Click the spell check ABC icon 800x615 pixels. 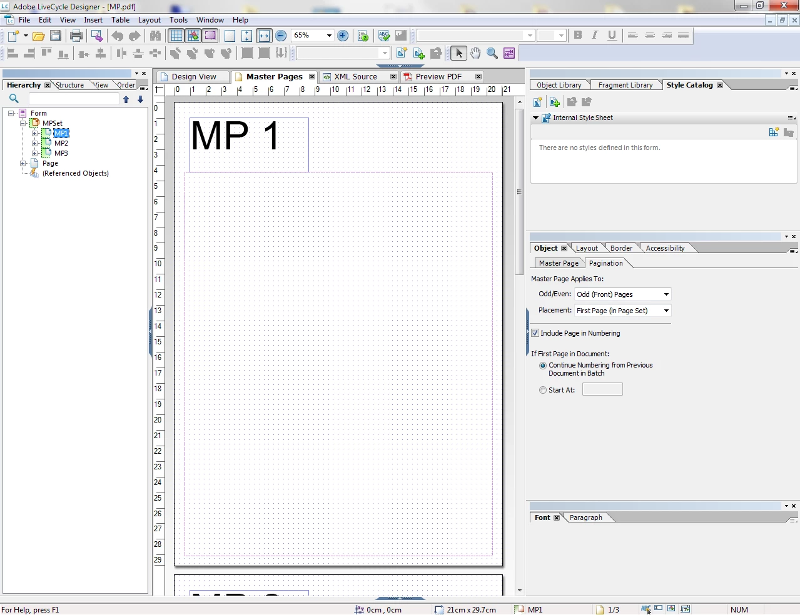click(384, 36)
